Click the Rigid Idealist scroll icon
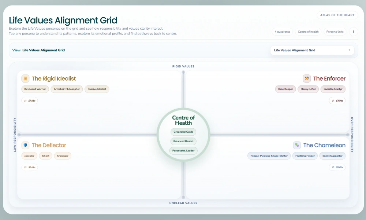 point(25,78)
